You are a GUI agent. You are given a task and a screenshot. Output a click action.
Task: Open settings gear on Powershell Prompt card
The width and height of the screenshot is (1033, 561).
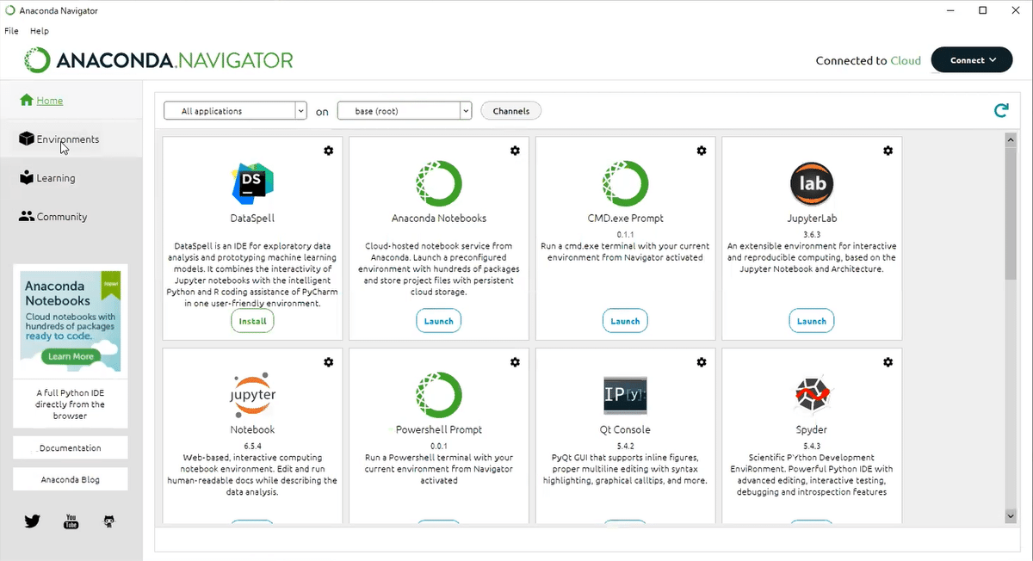click(515, 362)
